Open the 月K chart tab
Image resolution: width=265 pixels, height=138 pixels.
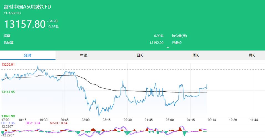(x=251, y=55)
